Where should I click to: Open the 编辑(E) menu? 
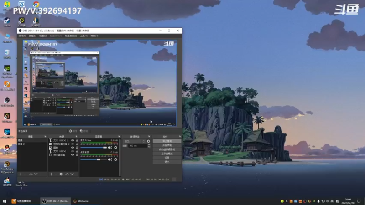32,36
